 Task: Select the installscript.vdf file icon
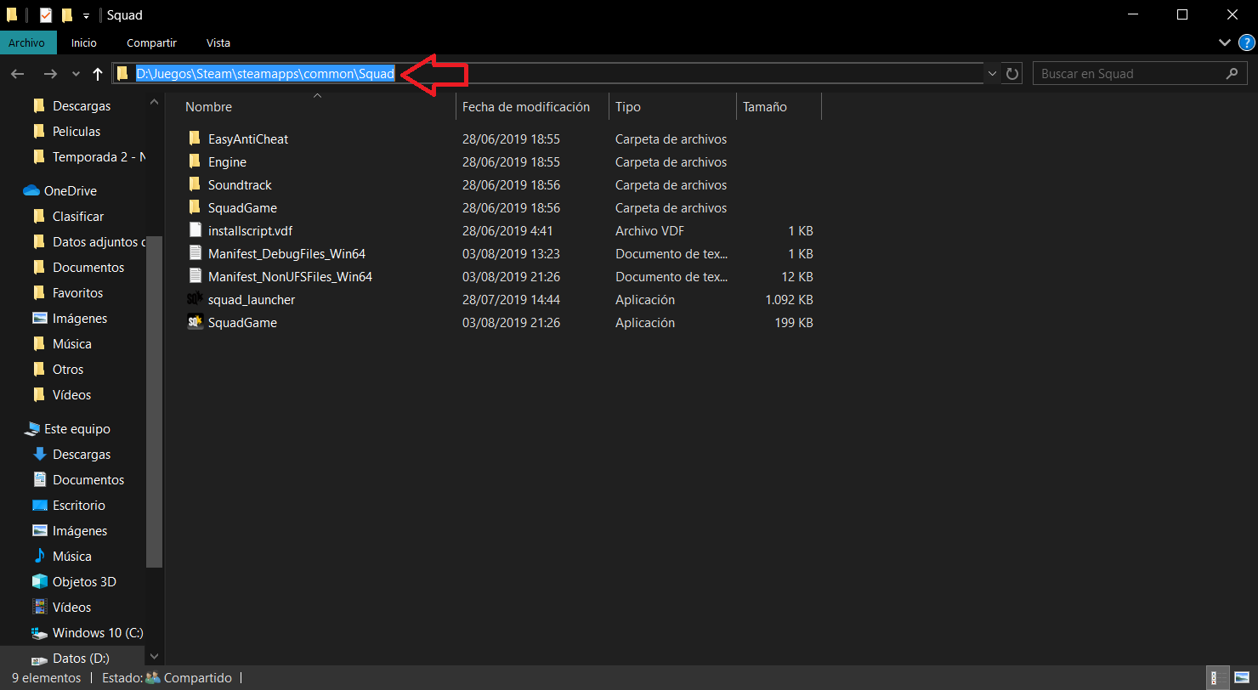pyautogui.click(x=195, y=230)
